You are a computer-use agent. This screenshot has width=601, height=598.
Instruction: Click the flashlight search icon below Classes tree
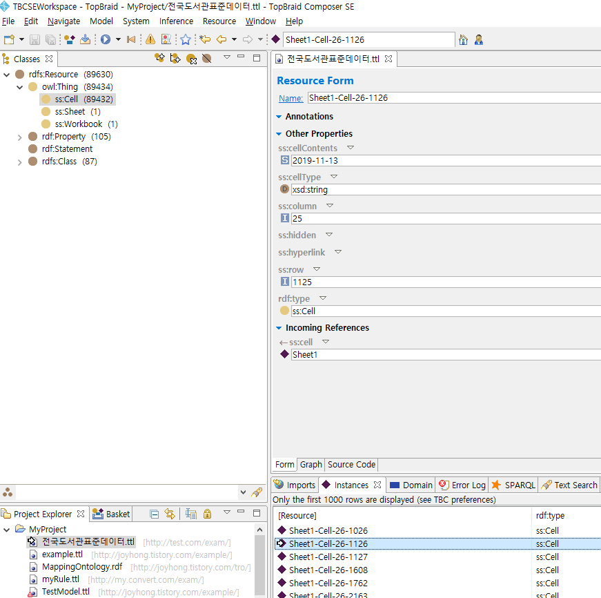[257, 492]
